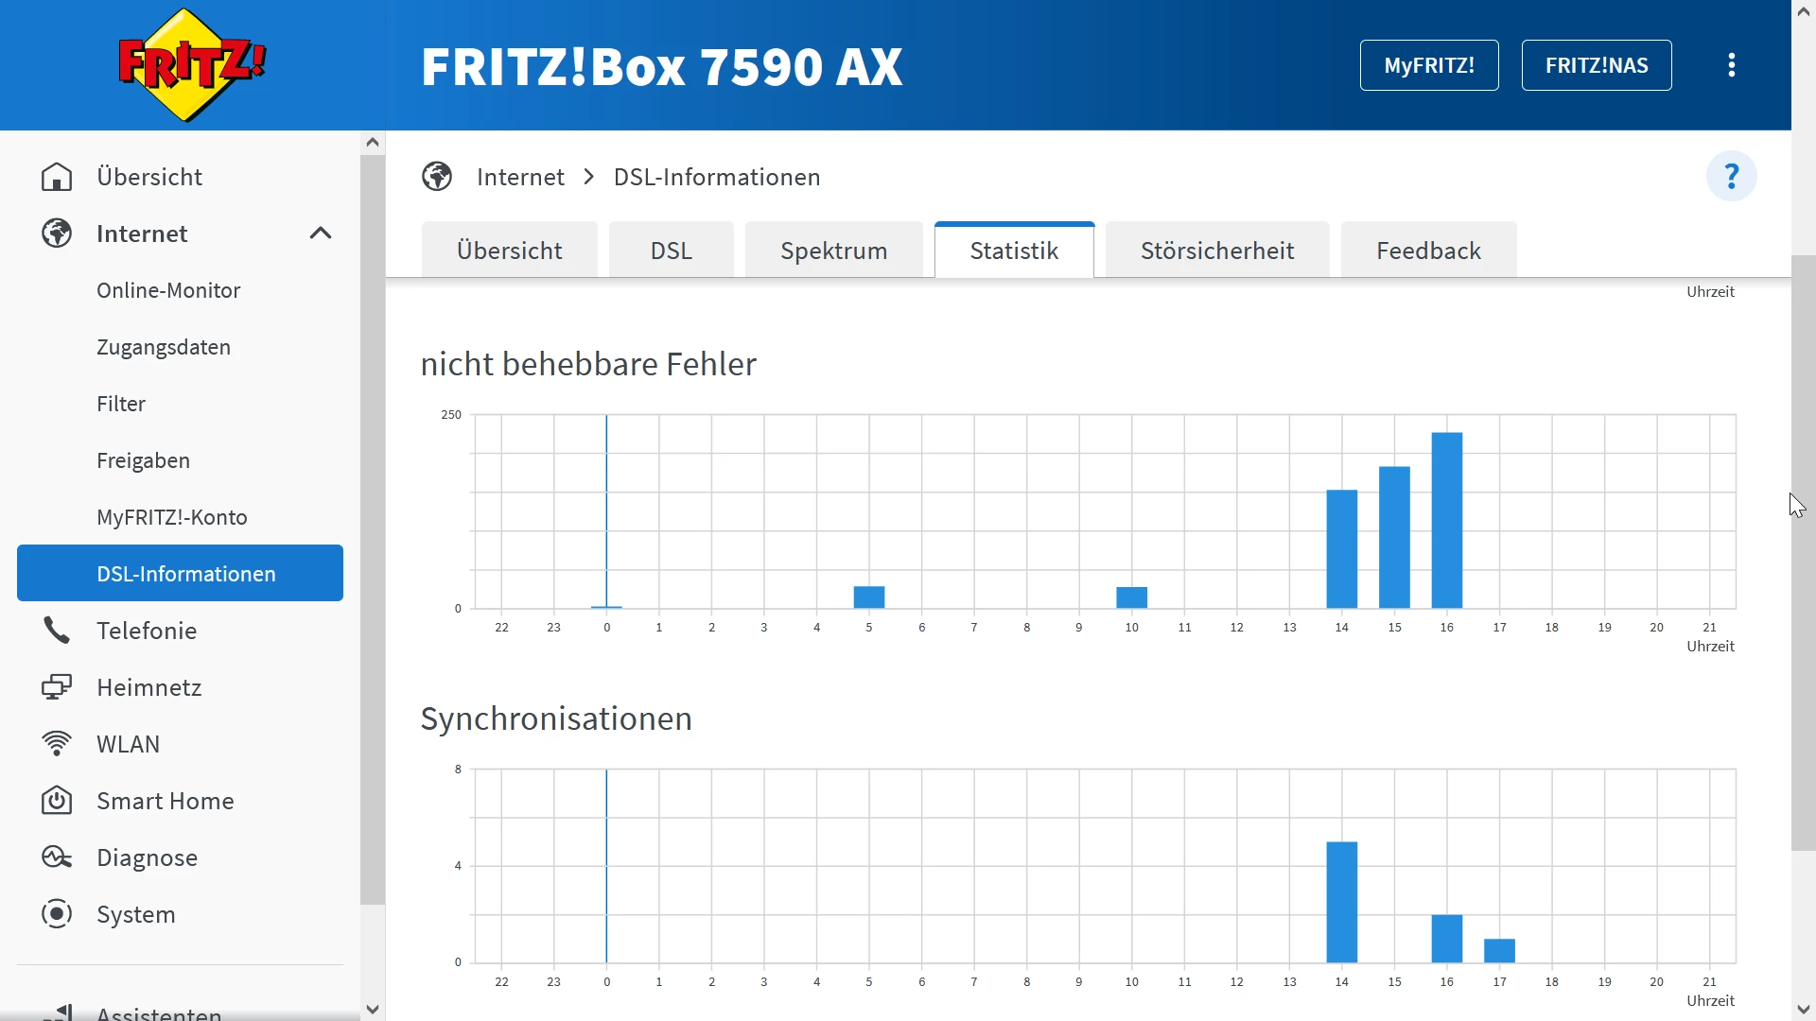The image size is (1816, 1021).
Task: Click the Internet breadcrumb link
Action: (x=520, y=177)
